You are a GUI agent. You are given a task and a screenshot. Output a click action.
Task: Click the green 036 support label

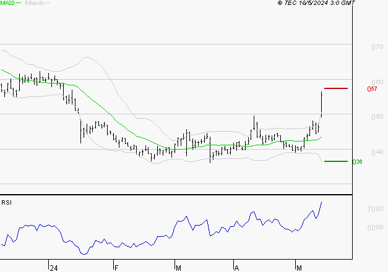coord(357,162)
